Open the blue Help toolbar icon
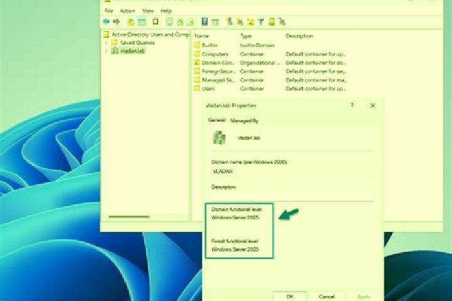This screenshot has width=452, height=301. tap(205, 21)
